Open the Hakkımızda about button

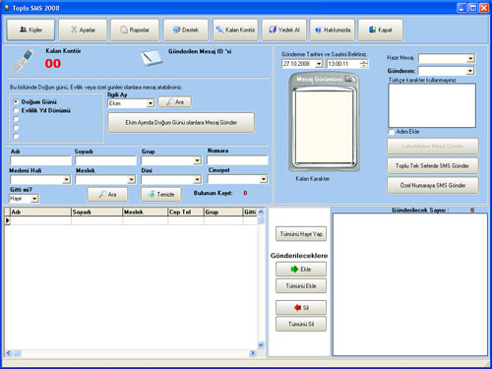(333, 30)
